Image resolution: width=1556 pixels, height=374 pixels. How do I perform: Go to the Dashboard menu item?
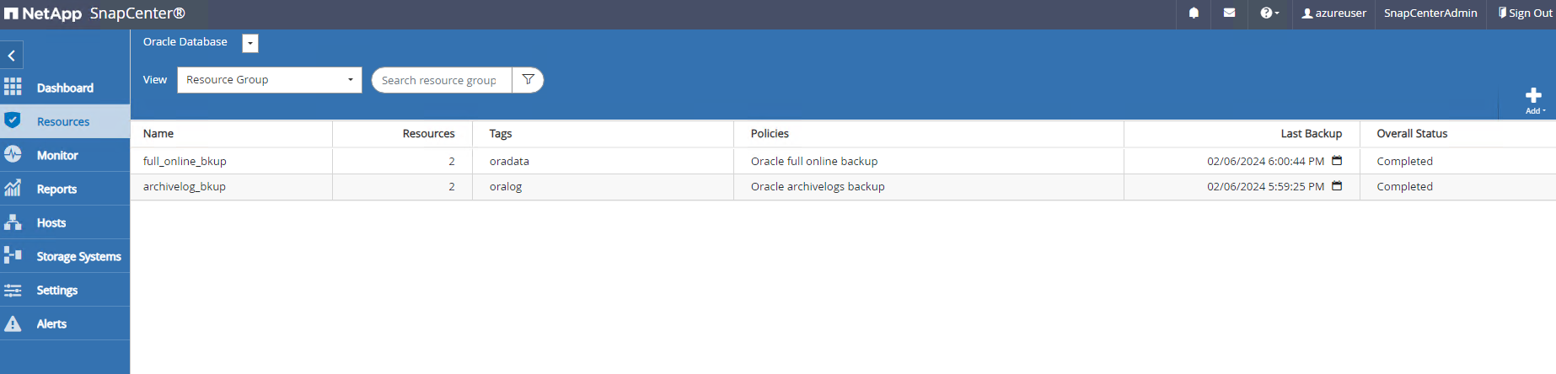point(65,88)
